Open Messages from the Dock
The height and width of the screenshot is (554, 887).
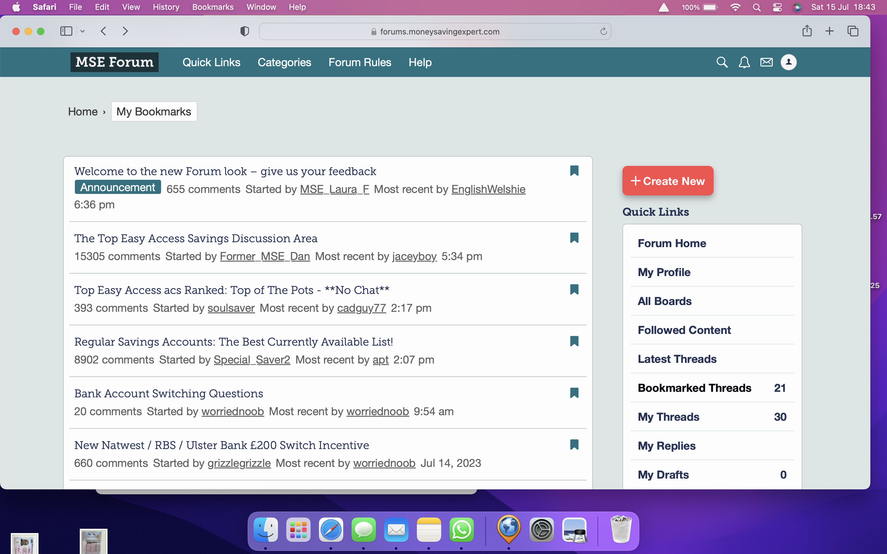pos(364,529)
